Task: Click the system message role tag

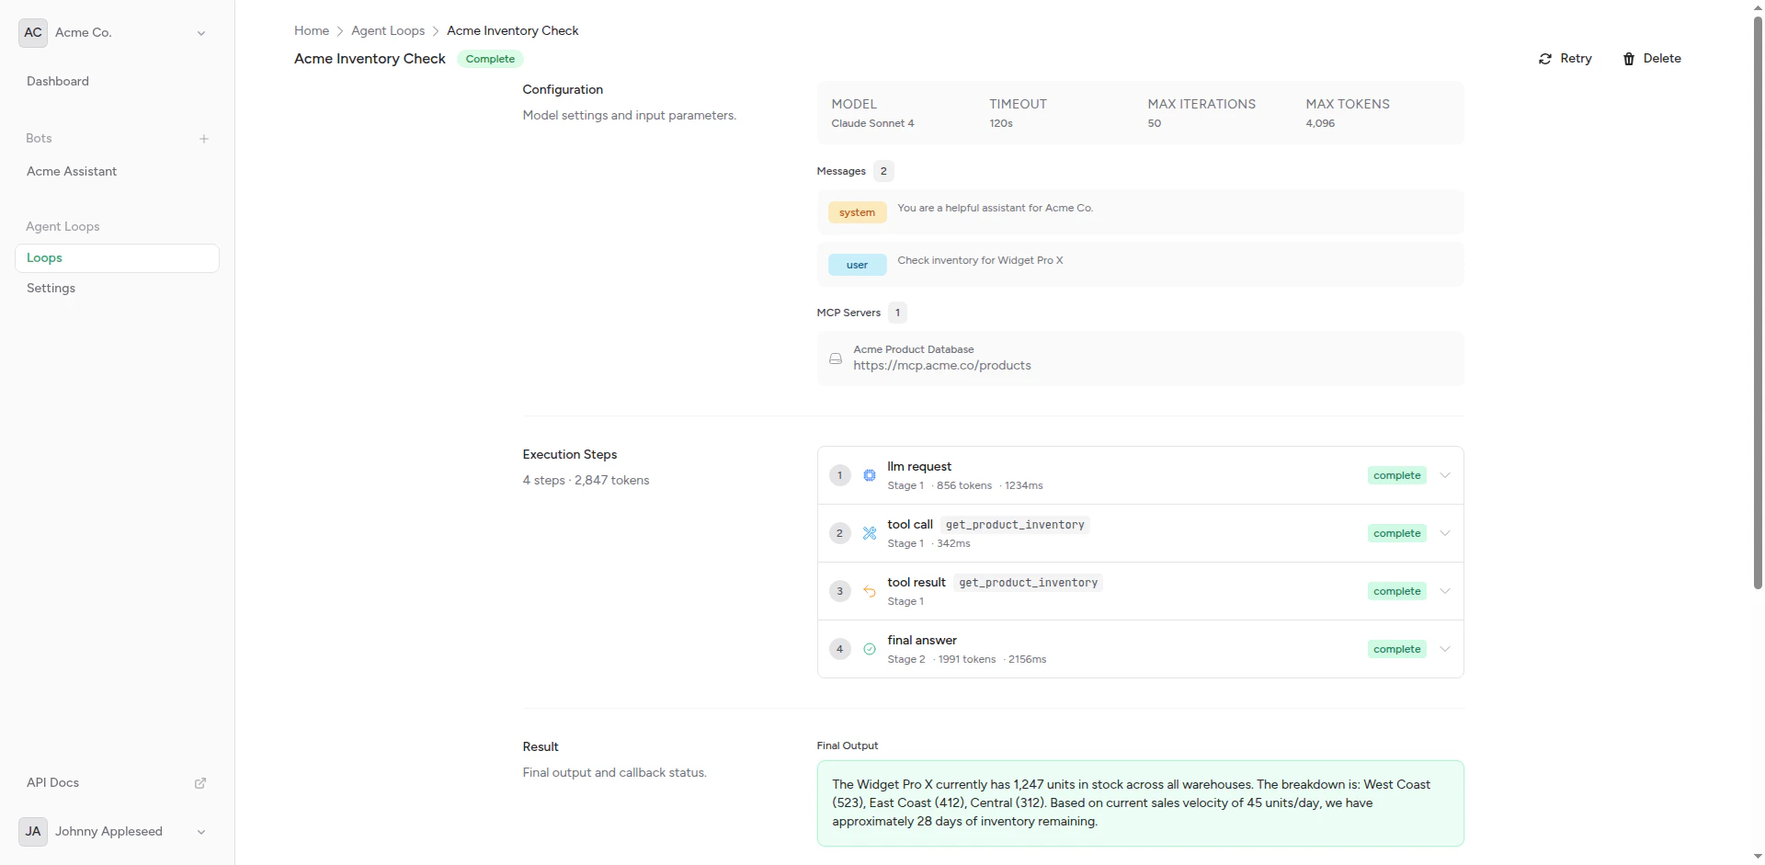Action: coord(857,212)
